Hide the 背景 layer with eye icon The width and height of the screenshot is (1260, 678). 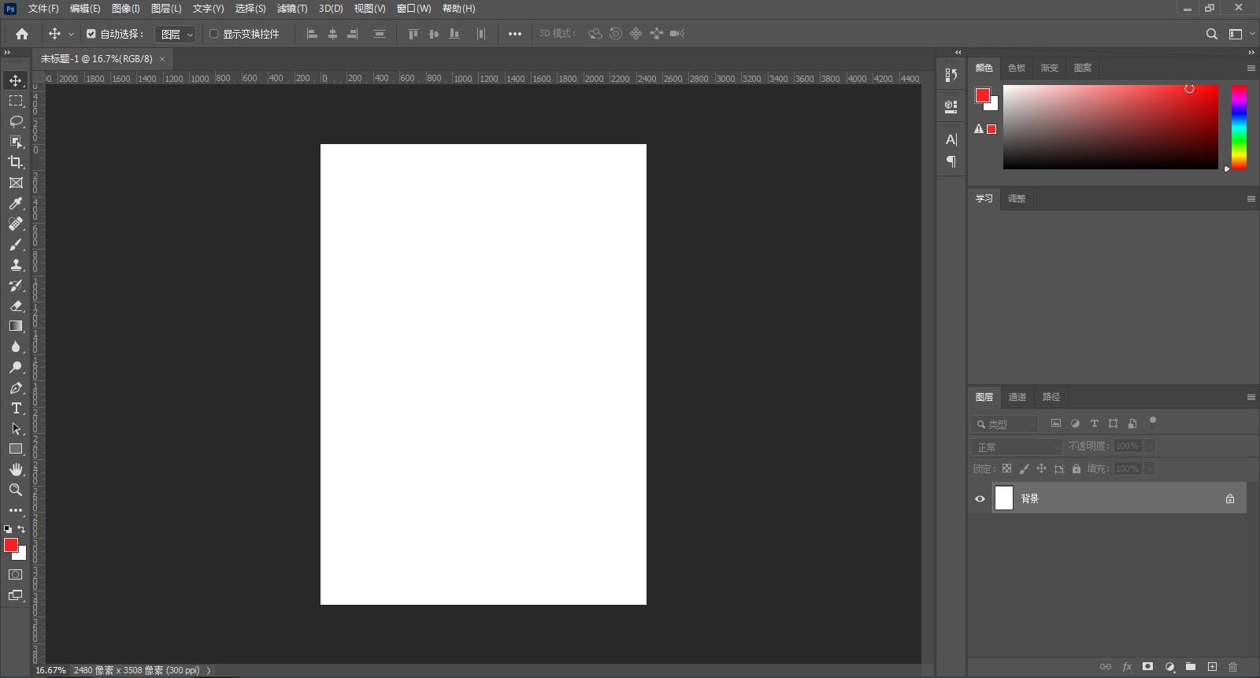[x=980, y=498]
